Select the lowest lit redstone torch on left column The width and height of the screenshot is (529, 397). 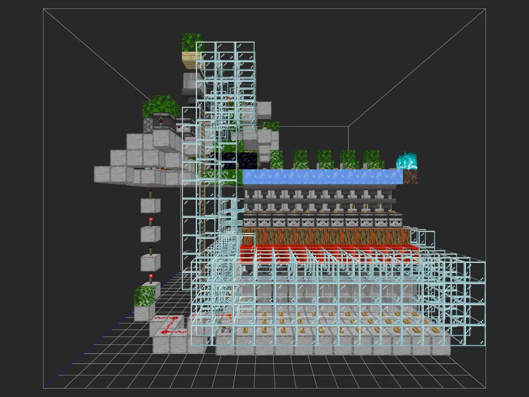[x=151, y=277]
